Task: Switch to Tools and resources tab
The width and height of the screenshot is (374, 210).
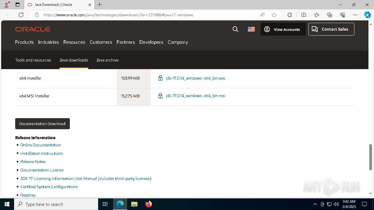Action: (33, 60)
